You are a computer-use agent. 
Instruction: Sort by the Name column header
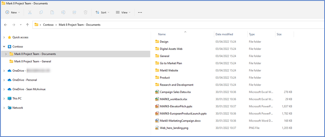point(162,34)
